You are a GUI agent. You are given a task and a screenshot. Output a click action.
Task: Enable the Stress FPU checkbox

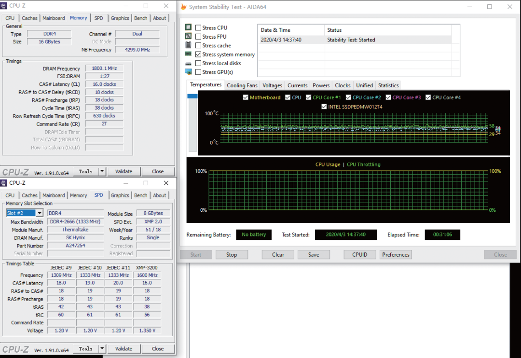(x=198, y=37)
